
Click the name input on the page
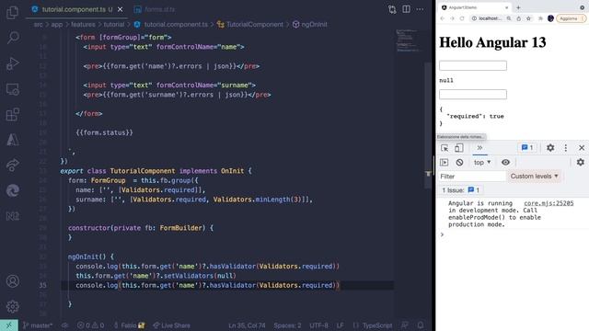[x=473, y=65]
